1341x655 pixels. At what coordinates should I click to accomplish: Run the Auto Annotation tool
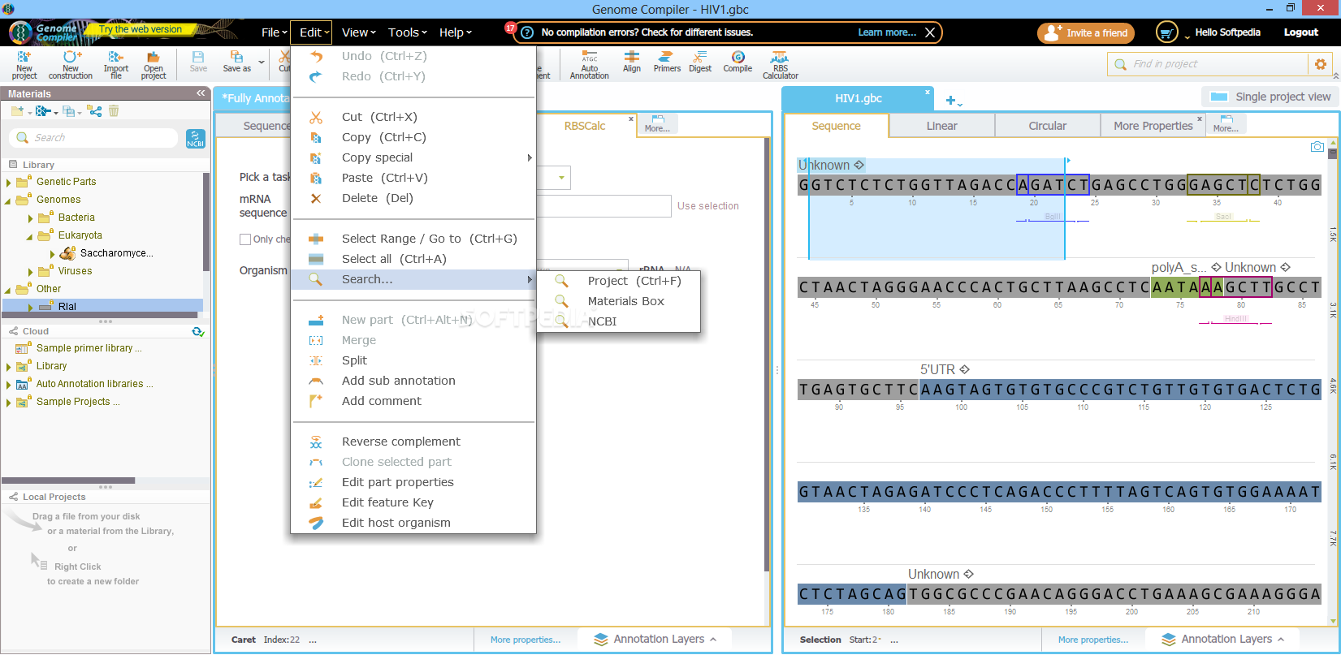tap(590, 64)
